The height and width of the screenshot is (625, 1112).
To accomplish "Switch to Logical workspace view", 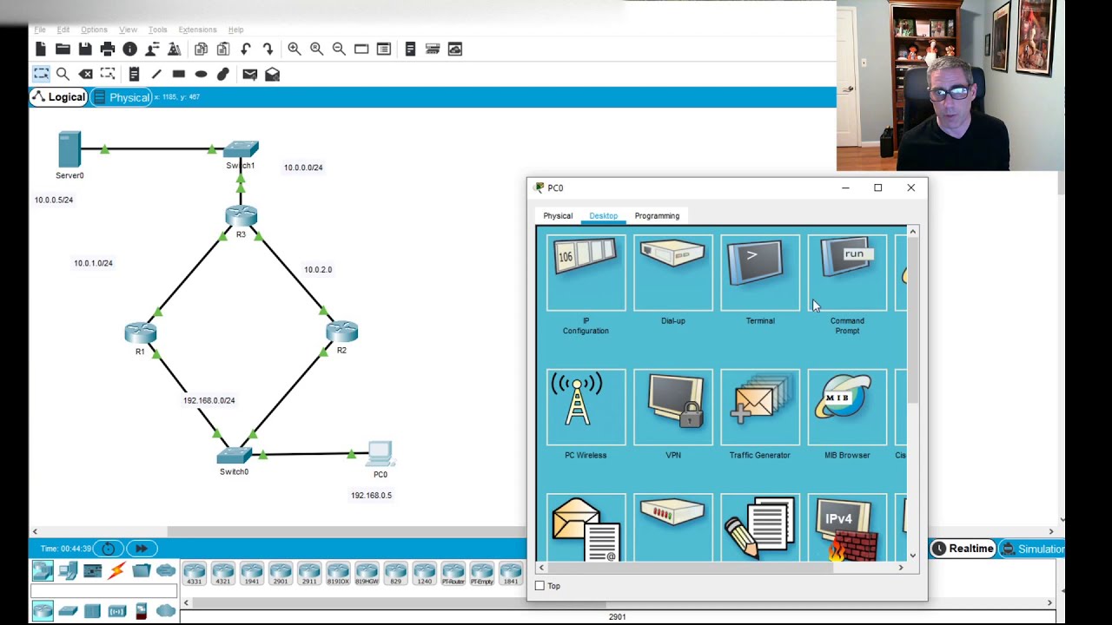I will pyautogui.click(x=58, y=97).
